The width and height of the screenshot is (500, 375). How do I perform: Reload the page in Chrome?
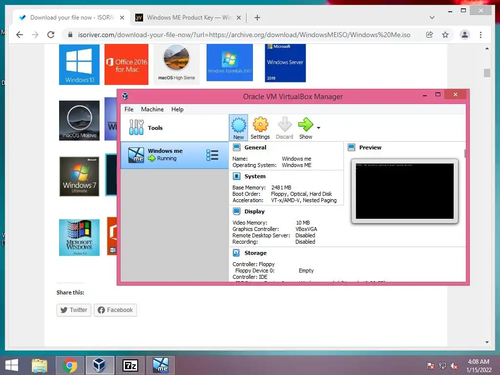click(x=51, y=35)
